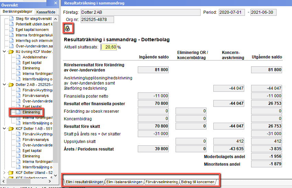Viewport: 292px width, 188px height.
Task: Open Steg för steg/översikt document
Action: tap(34, 19)
